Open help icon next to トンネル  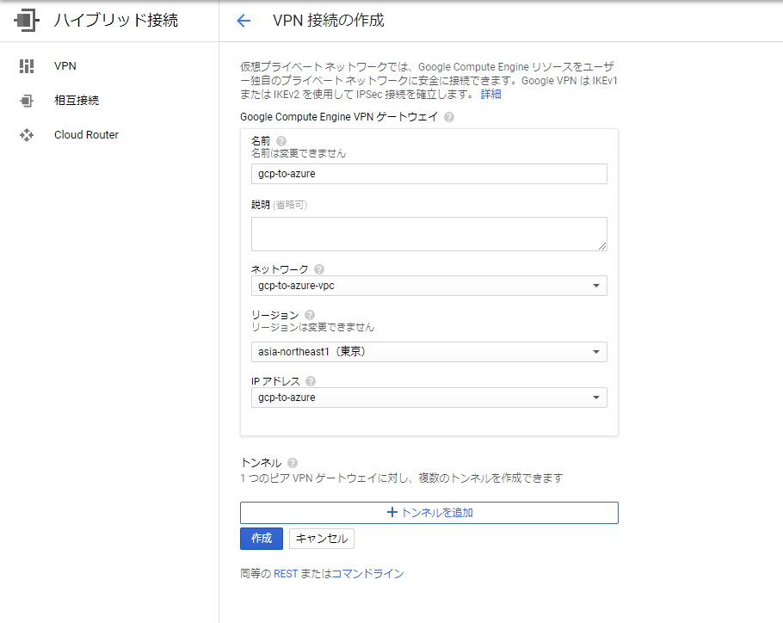(293, 463)
